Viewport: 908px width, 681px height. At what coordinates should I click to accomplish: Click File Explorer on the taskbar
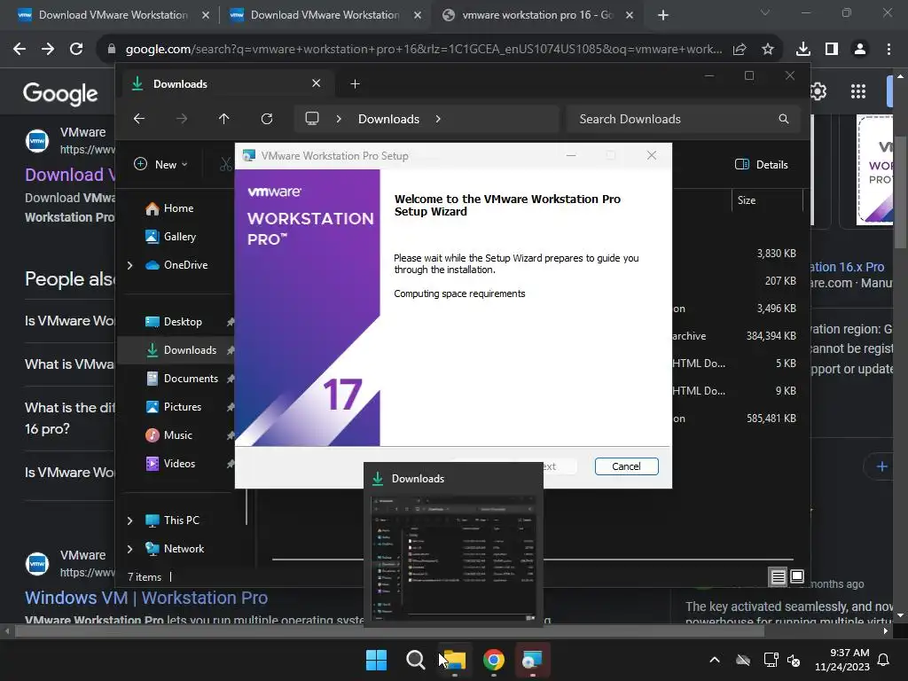[x=455, y=660]
